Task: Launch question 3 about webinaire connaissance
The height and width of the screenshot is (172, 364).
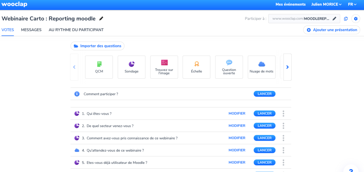Action: click(x=265, y=138)
